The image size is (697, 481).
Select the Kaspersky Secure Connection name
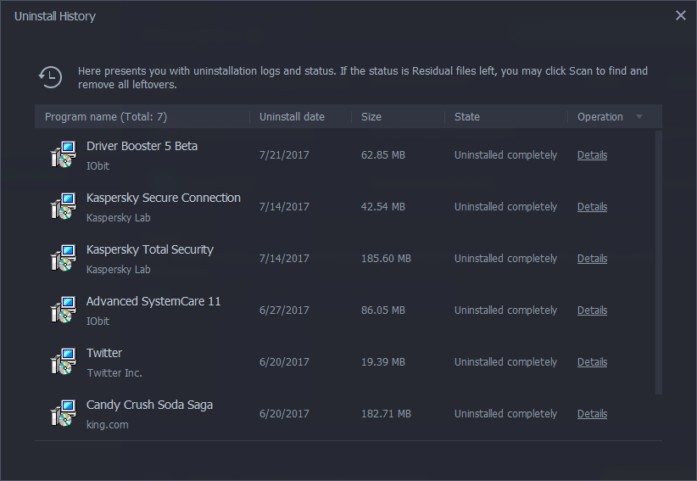tap(163, 198)
